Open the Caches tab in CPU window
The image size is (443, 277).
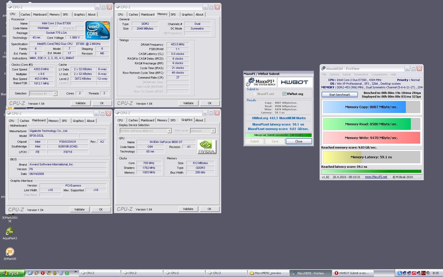25,14
